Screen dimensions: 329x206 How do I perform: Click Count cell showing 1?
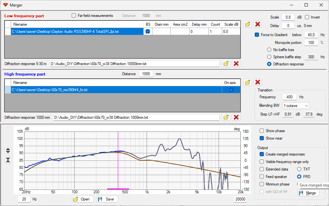pyautogui.click(x=215, y=32)
